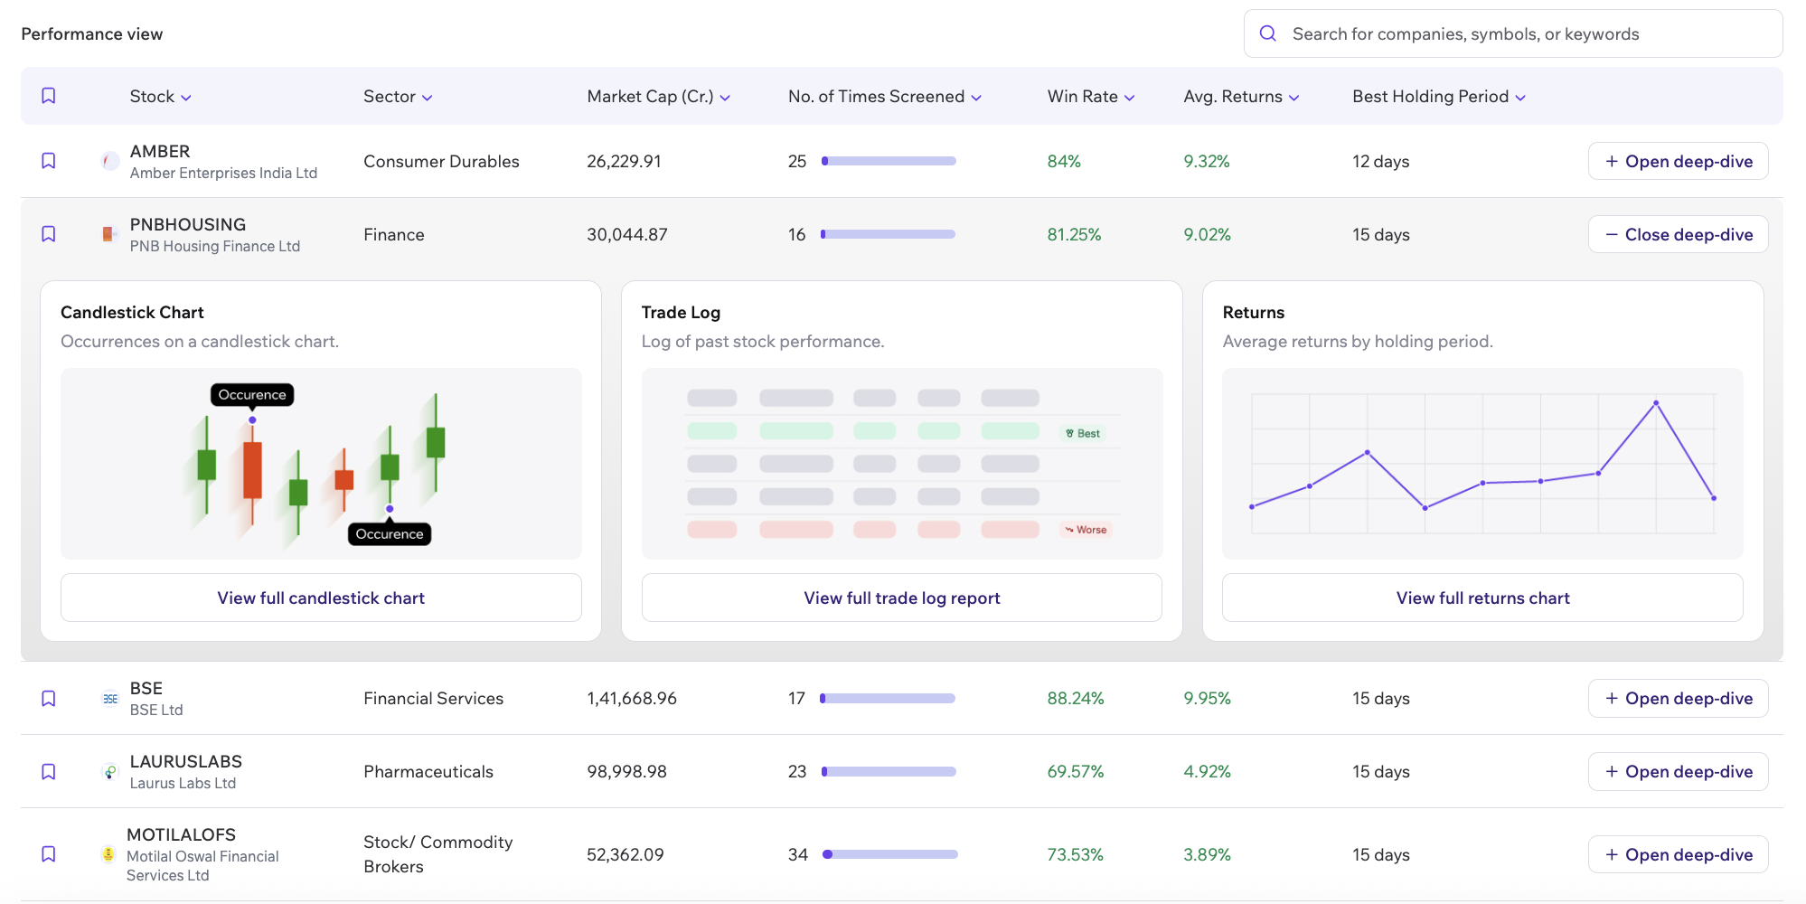Bookmark the MOTILALOFS stock row
1806x904 pixels.
(49, 854)
